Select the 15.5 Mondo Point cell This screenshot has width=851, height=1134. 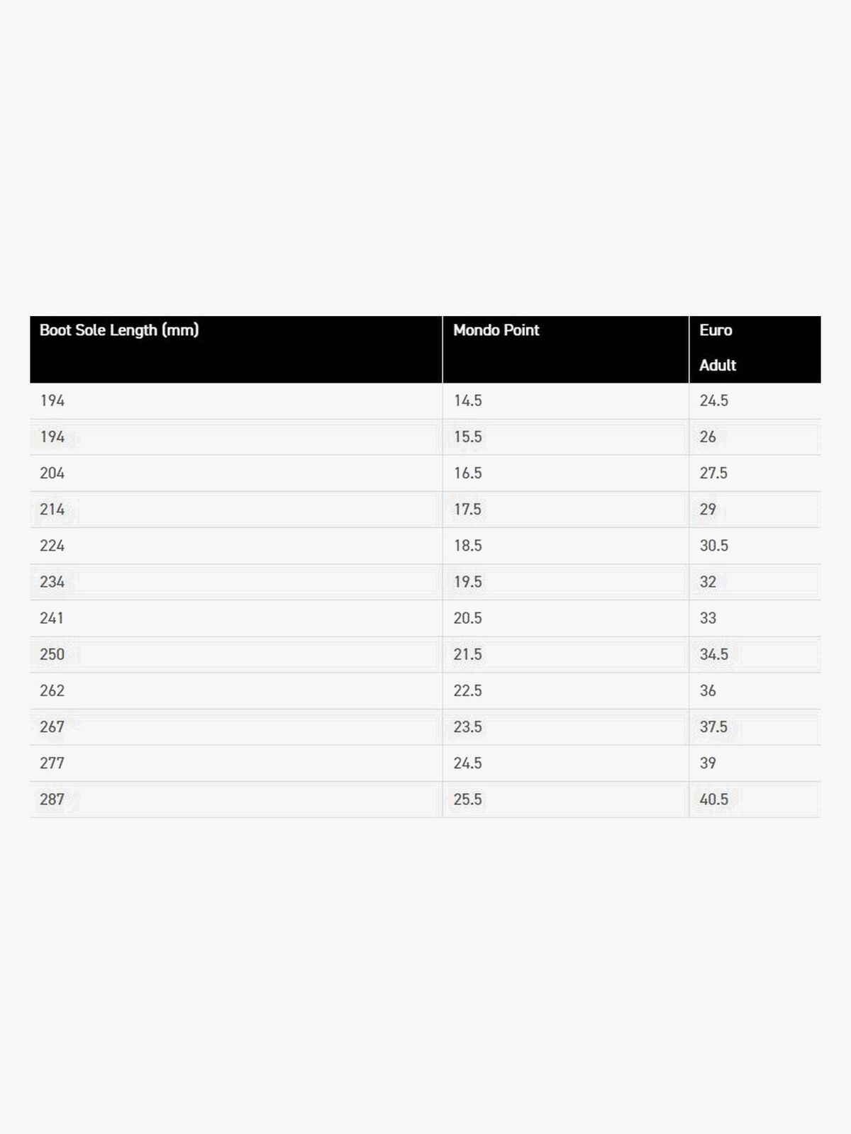coord(468,437)
